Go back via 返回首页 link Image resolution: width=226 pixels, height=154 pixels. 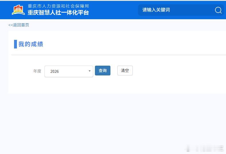(19, 25)
